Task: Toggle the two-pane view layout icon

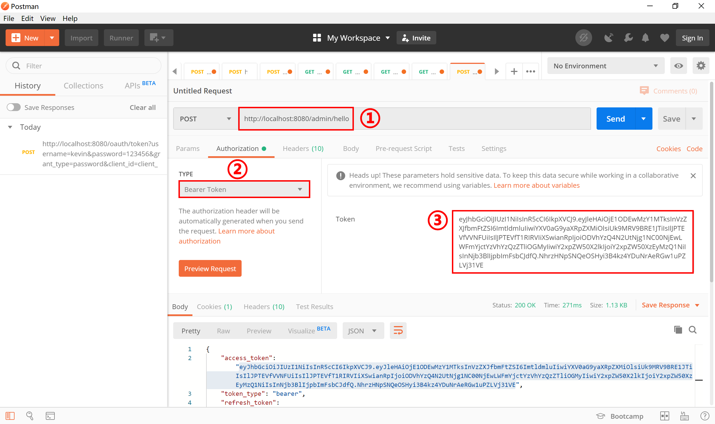Action: (664, 416)
